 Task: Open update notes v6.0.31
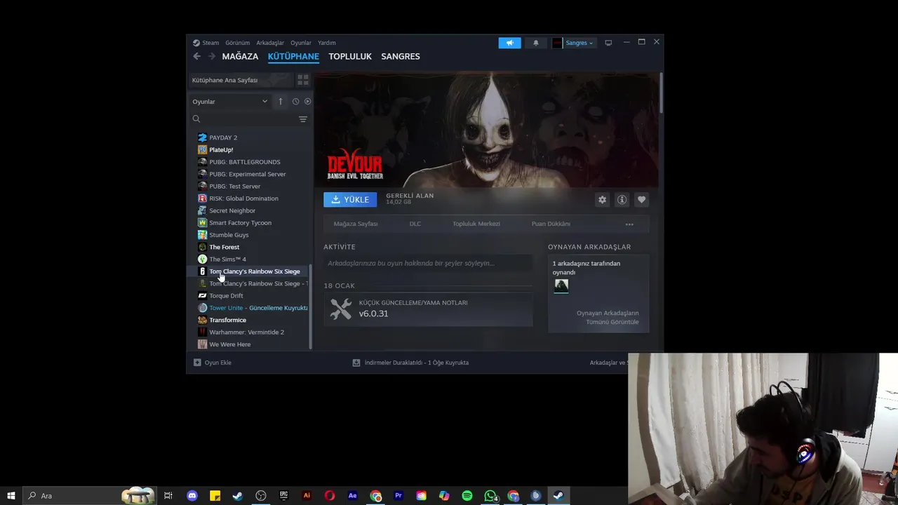pyautogui.click(x=428, y=309)
